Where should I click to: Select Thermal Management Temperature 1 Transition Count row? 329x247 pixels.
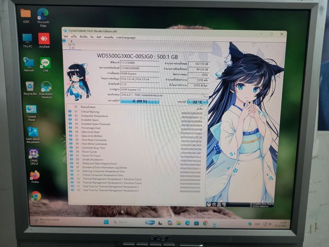coord(136,179)
